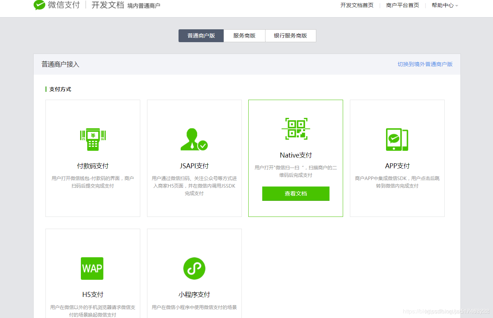
Task: Select the 普通商户版 tab
Action: pos(201,36)
